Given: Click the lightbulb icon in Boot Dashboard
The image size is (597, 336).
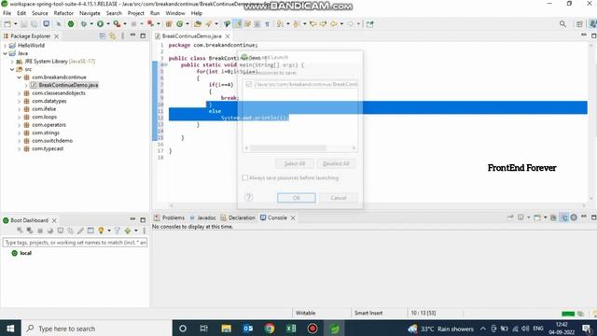Looking at the screenshot, I should [101, 231].
